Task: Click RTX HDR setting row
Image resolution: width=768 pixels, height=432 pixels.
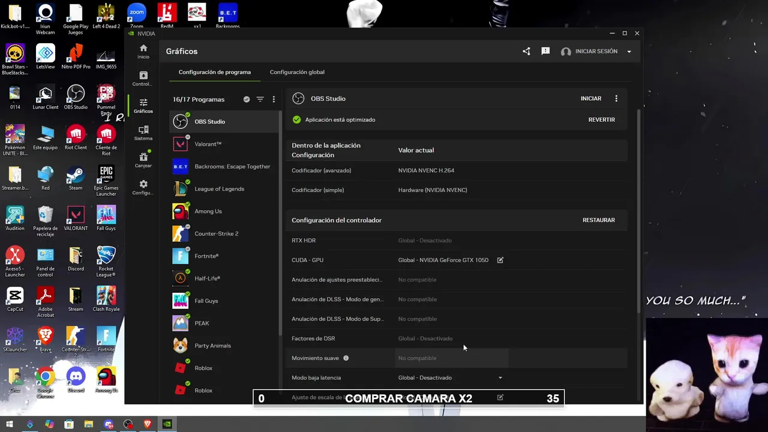Action: point(457,241)
